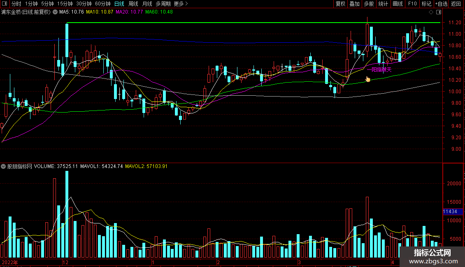Click the month 2 date marker

click(218, 262)
